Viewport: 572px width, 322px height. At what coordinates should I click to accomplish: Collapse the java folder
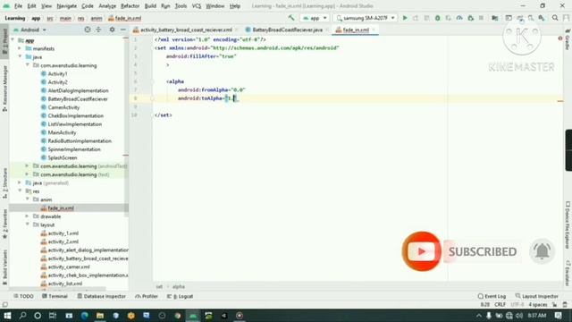(20, 56)
